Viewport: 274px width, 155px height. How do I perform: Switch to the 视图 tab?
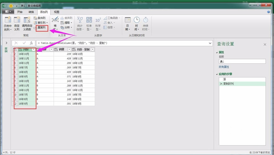(56, 12)
